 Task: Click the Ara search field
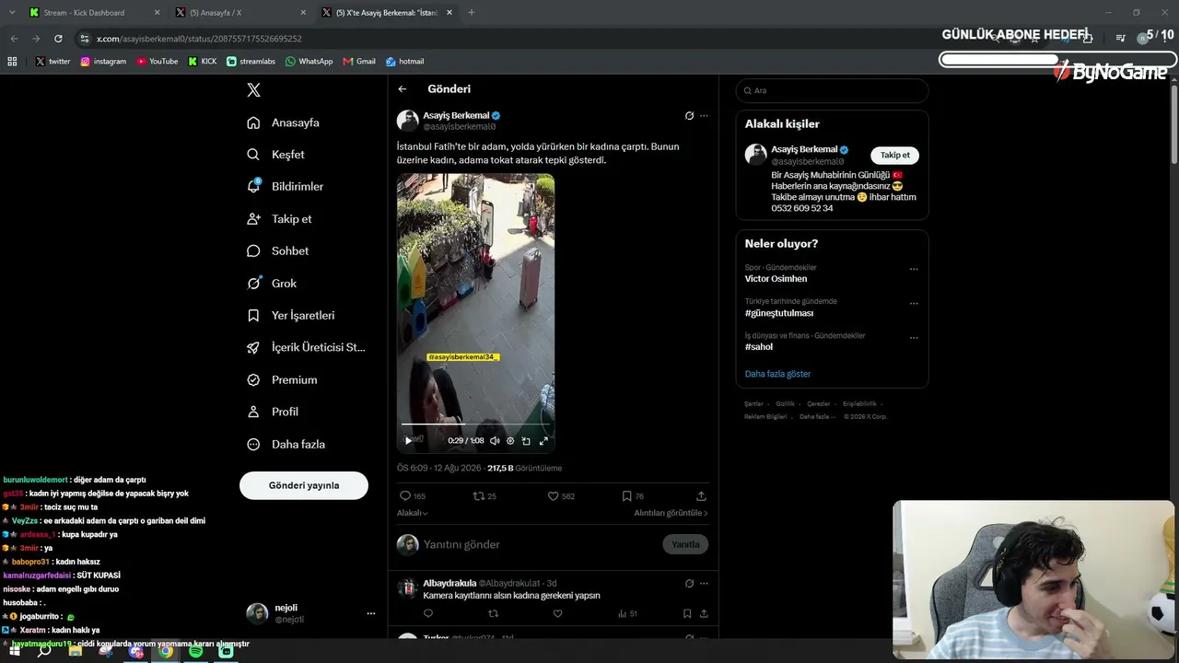[x=832, y=90]
